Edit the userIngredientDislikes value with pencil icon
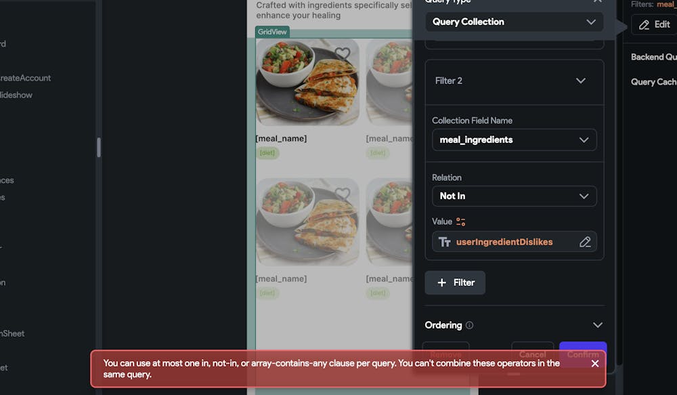This screenshot has width=677, height=395. pyautogui.click(x=585, y=242)
